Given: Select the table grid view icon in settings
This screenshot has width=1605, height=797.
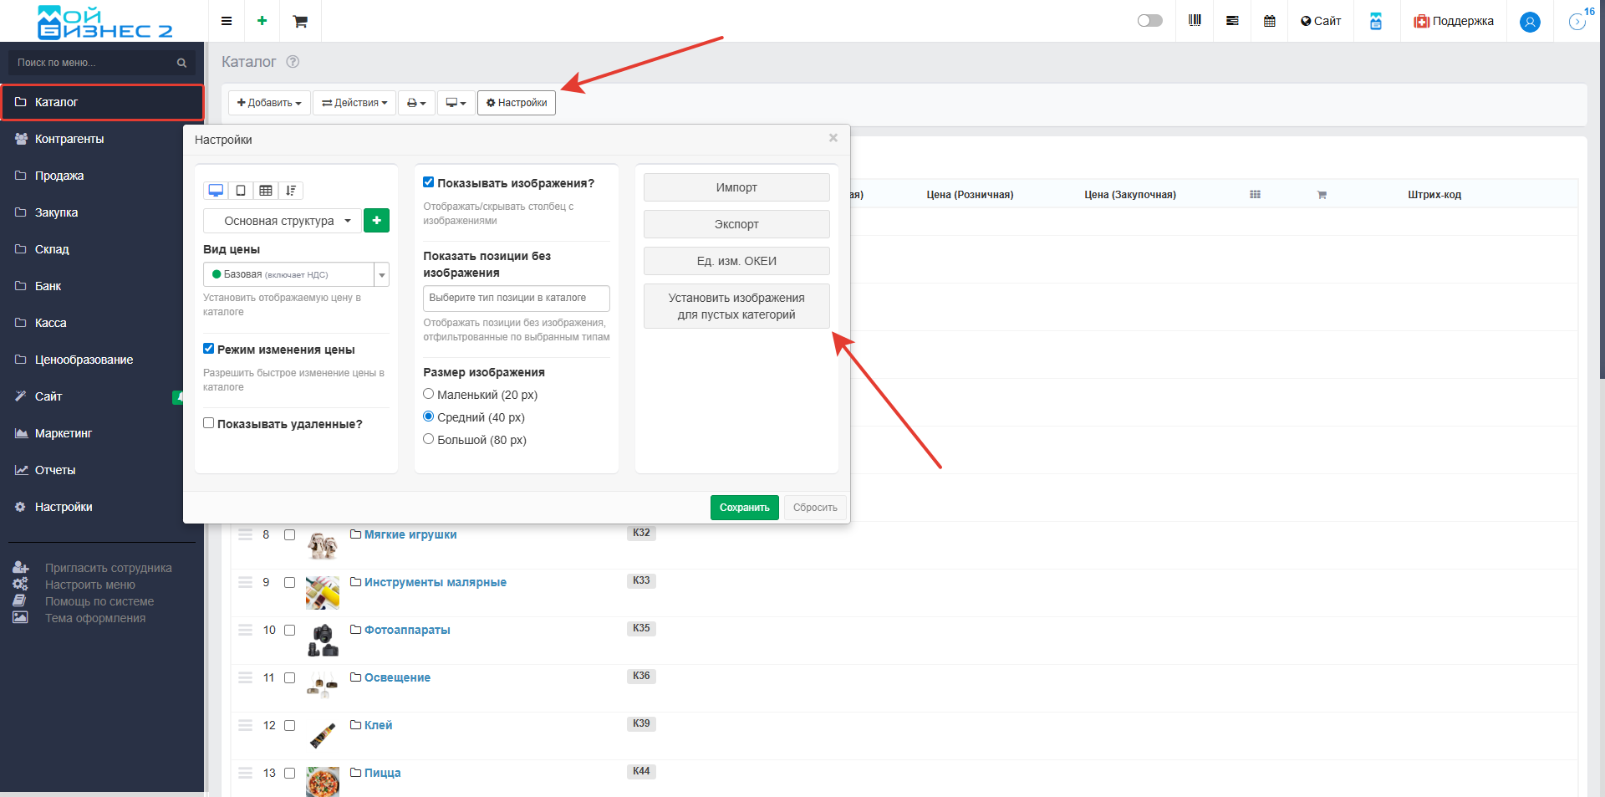Looking at the screenshot, I should (x=266, y=191).
